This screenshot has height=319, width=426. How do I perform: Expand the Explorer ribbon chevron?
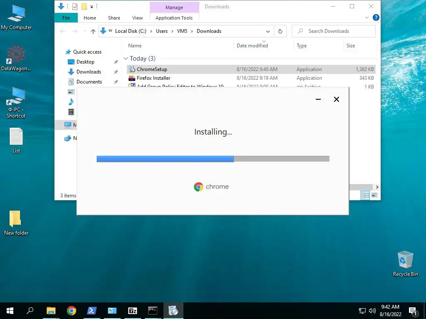[367, 17]
